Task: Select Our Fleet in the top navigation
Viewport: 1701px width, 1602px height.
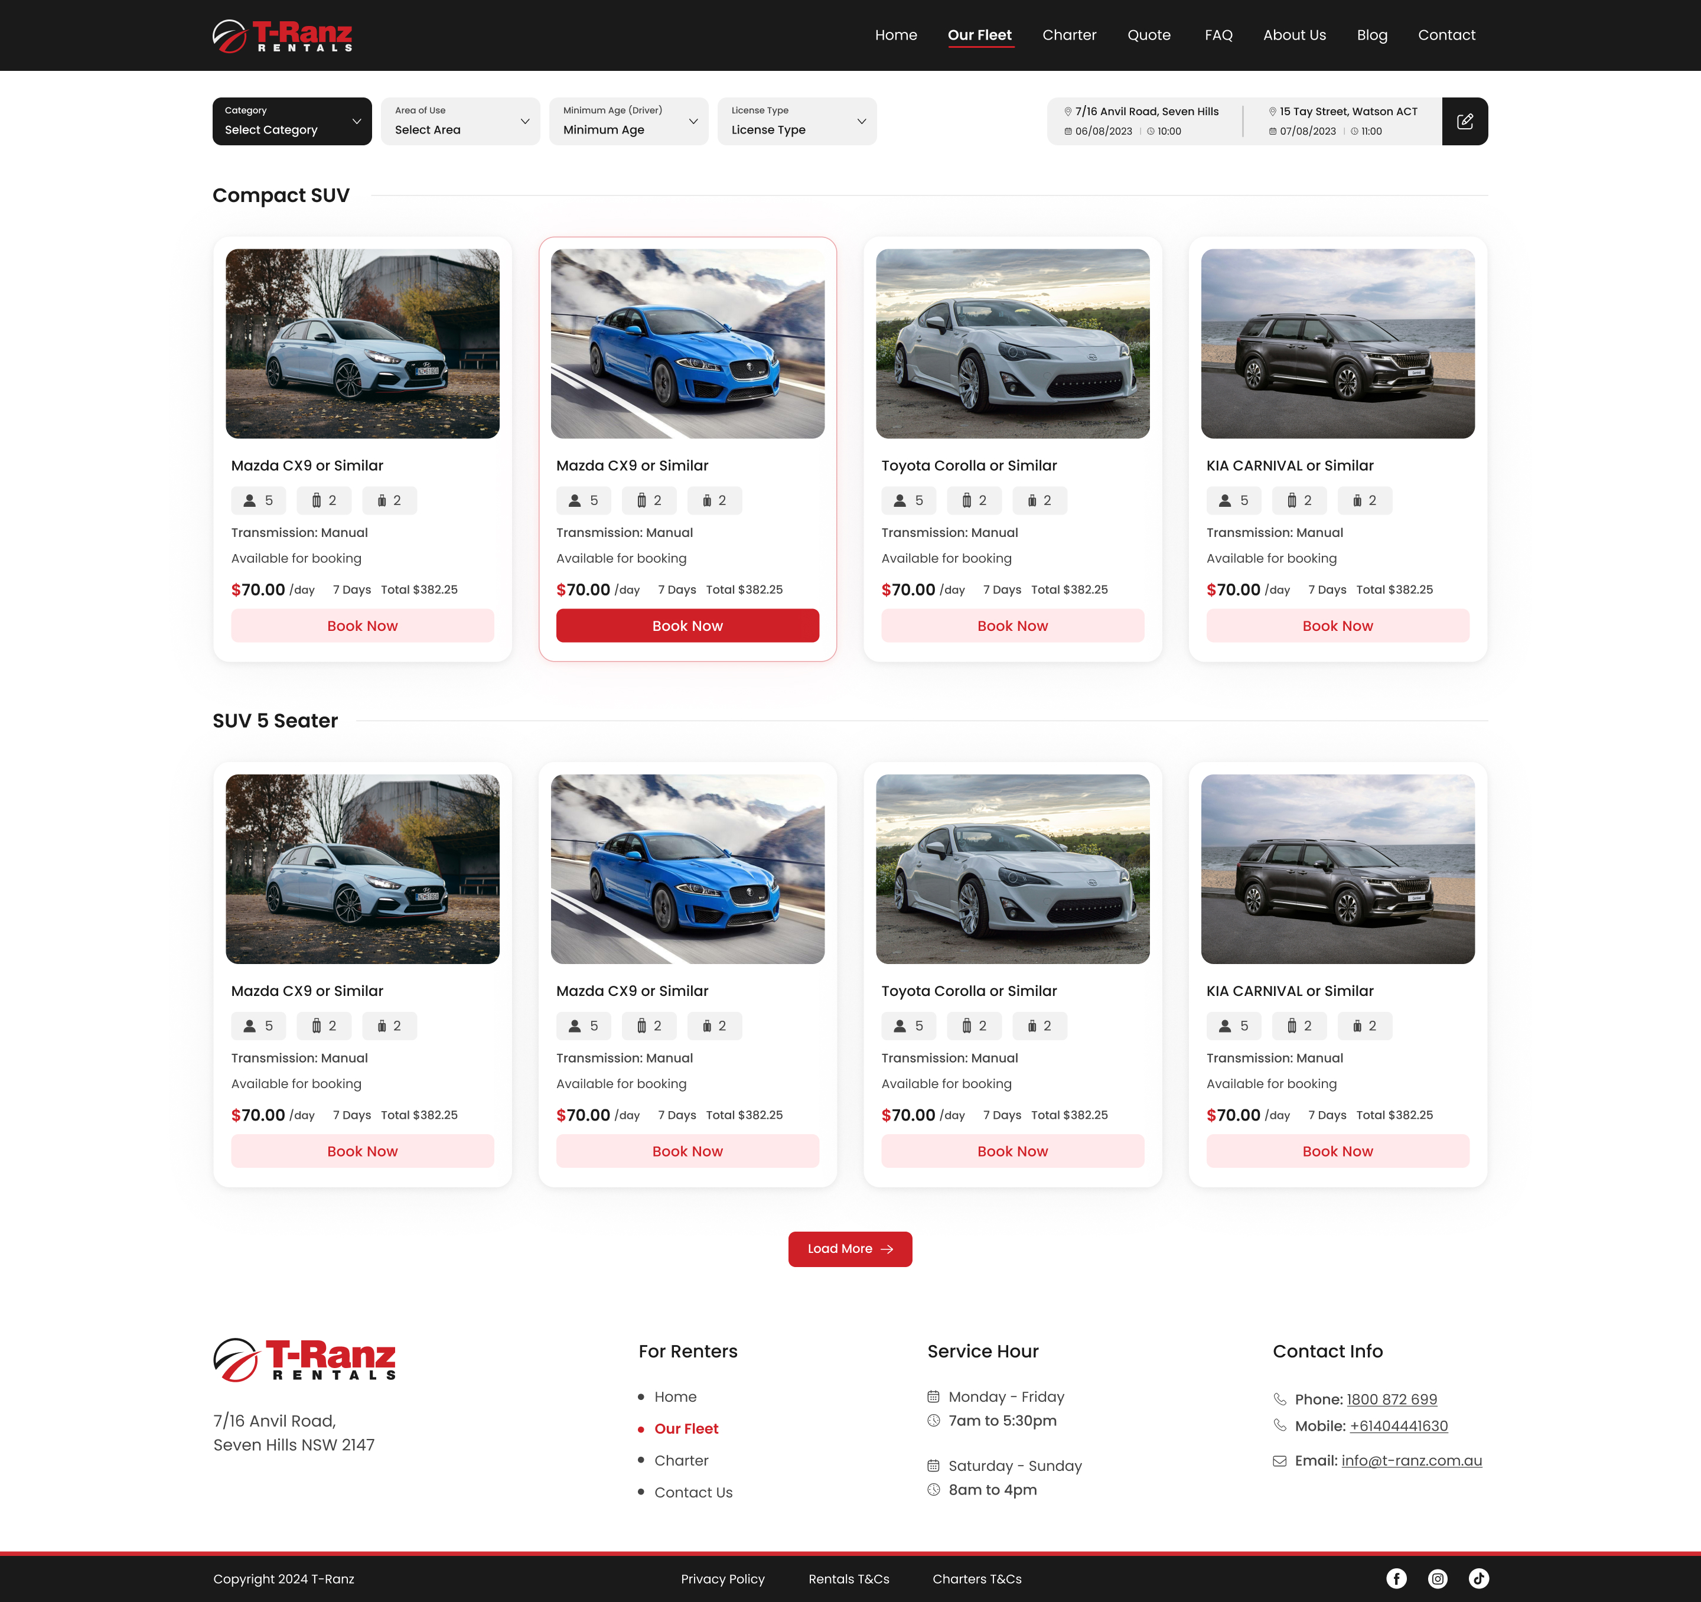Action: click(x=980, y=35)
